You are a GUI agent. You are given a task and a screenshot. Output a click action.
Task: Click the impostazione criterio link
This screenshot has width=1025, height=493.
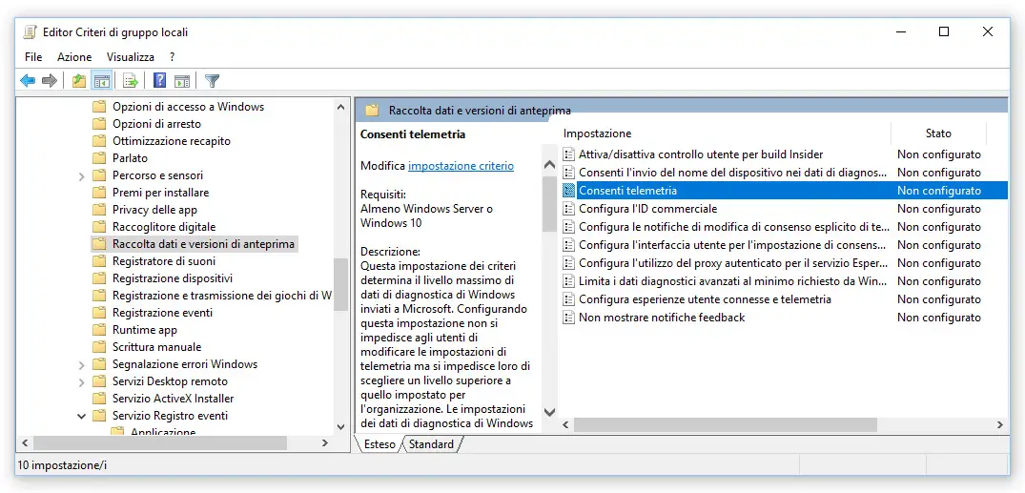point(461,166)
